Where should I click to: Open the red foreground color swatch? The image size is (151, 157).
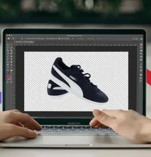tap(9, 76)
